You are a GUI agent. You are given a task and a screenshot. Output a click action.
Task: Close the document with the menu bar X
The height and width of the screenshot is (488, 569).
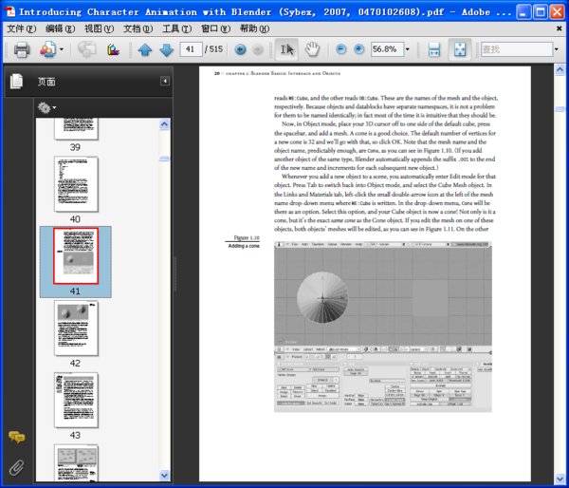click(559, 28)
